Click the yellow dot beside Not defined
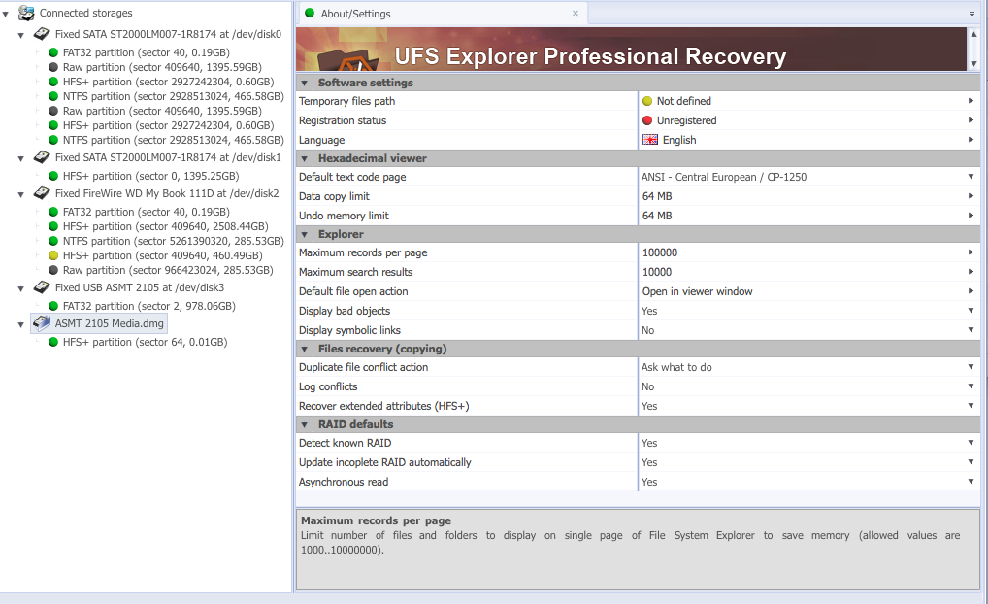This screenshot has width=988, height=604. pyautogui.click(x=647, y=101)
